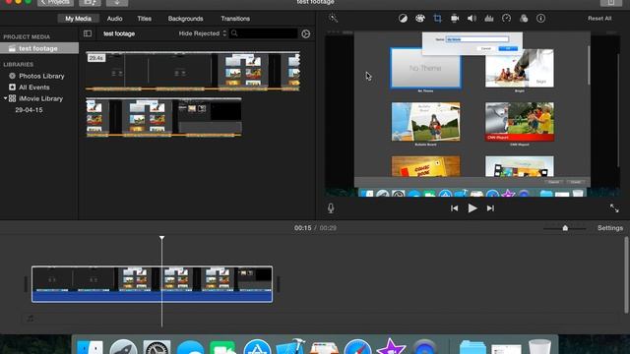The image size is (630, 354).
Task: Collapse the iMovie Library tree
Action: click(x=5, y=98)
